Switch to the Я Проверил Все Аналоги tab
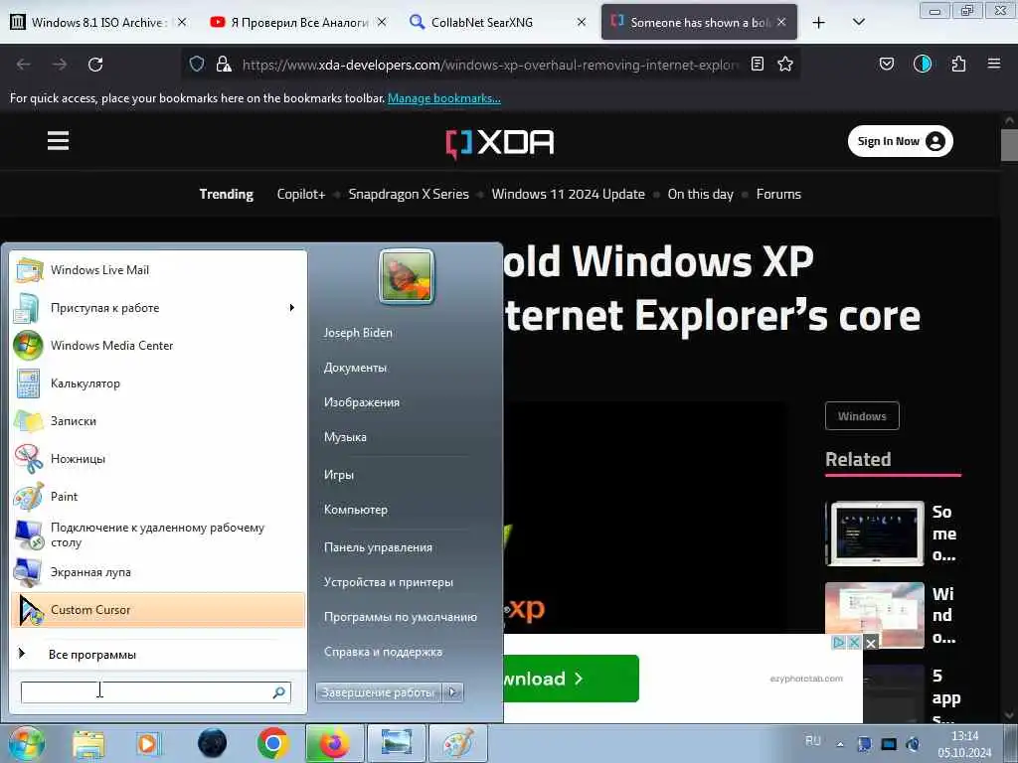This screenshot has width=1018, height=763. 297,23
